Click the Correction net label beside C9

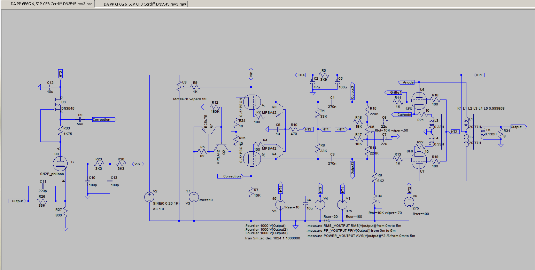(x=104, y=119)
